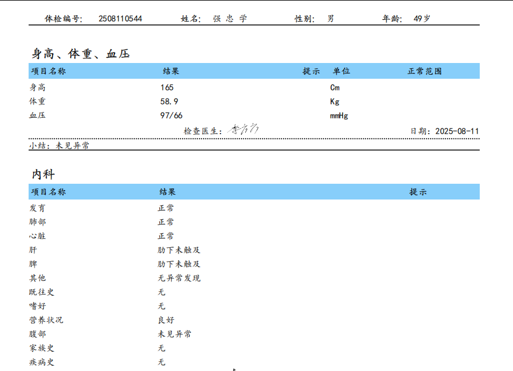Click 正常范围 column header in first table
This screenshot has width=513, height=371.
coord(424,71)
